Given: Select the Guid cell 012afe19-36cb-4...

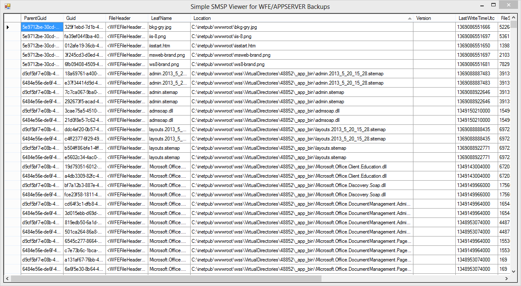Looking at the screenshot, I should point(84,46).
